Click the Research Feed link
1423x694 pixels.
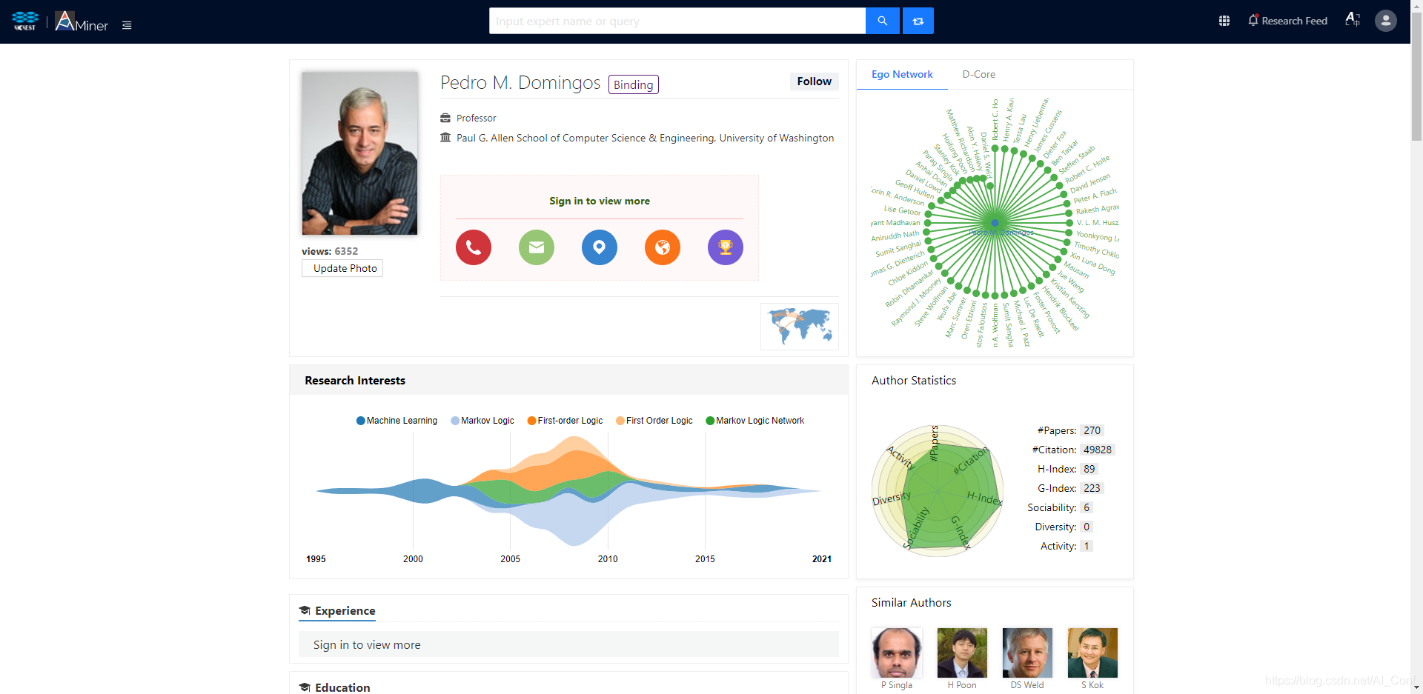(x=1294, y=21)
